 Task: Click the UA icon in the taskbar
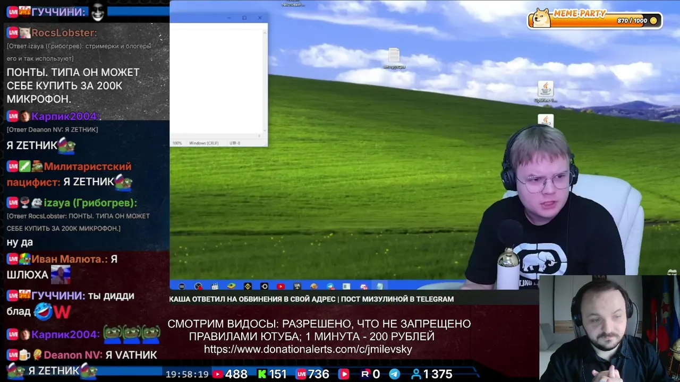coord(297,286)
